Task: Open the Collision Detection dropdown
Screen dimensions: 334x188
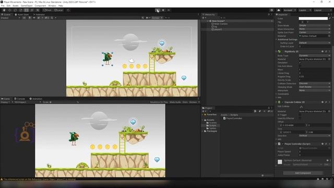Action: click(315, 84)
